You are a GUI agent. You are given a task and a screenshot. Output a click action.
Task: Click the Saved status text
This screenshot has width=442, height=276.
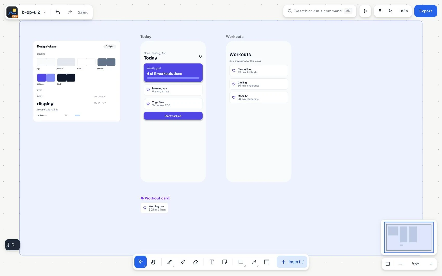pos(83,12)
